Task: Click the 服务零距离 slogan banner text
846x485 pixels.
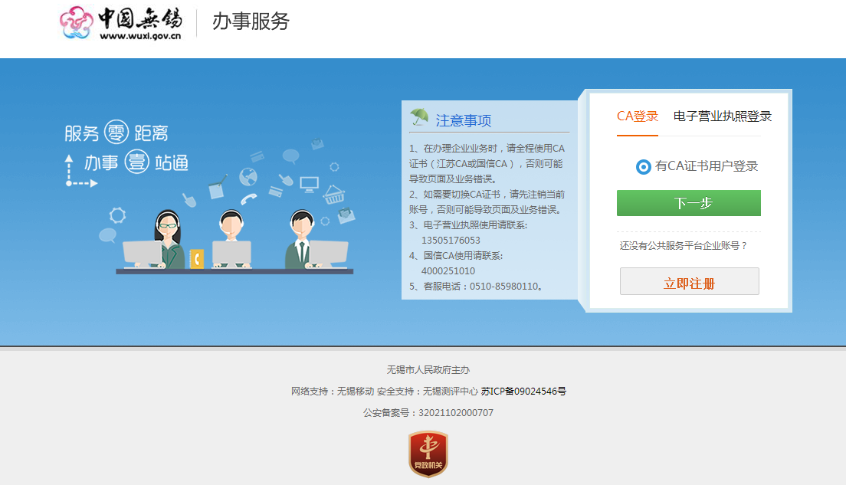Action: coord(116,133)
